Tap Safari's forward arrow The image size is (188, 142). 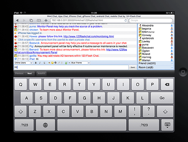[24, 21]
